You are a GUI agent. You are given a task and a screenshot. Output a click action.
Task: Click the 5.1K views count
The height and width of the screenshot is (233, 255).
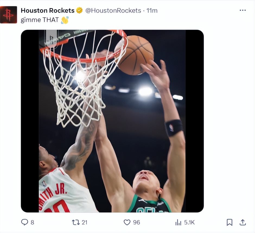click(189, 222)
